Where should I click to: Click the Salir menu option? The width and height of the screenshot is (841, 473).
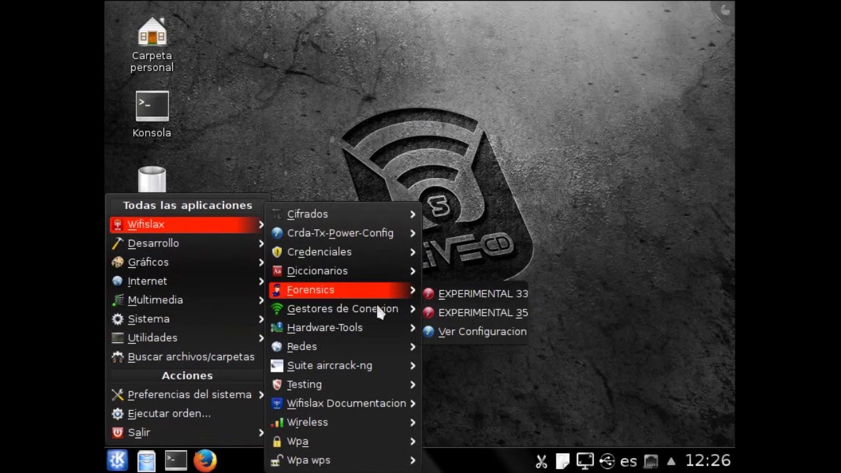[187, 432]
